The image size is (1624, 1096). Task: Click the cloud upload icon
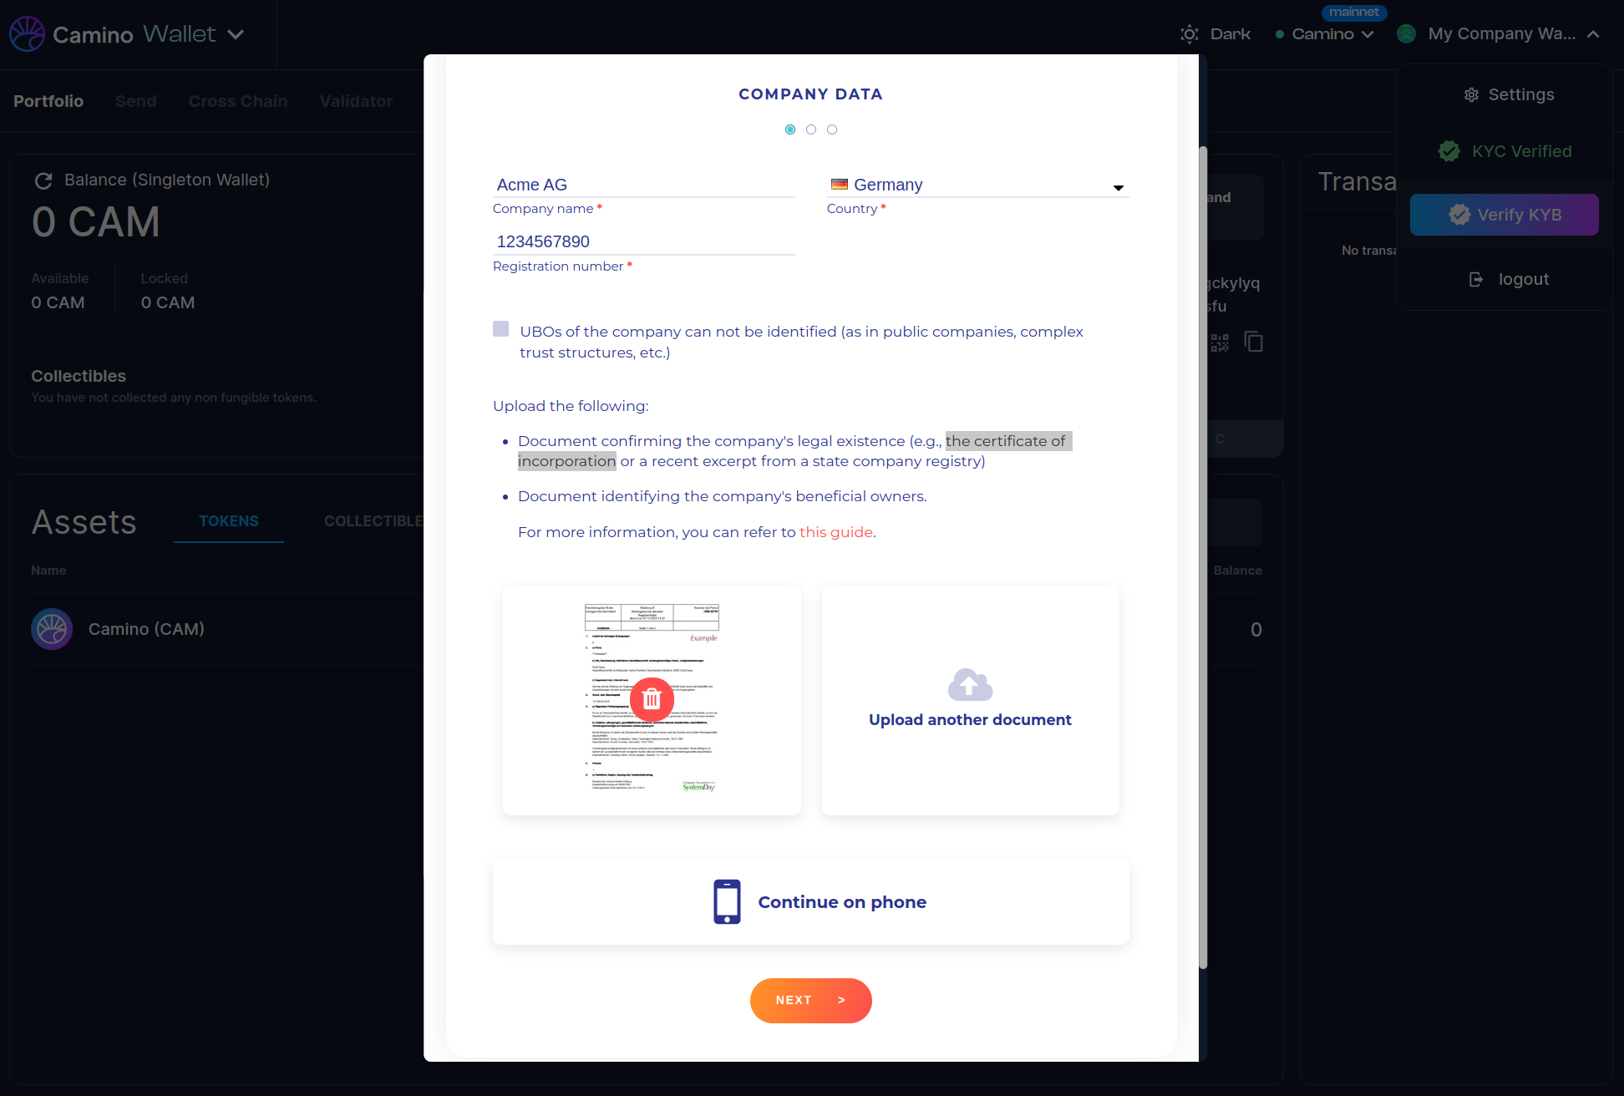(x=970, y=684)
